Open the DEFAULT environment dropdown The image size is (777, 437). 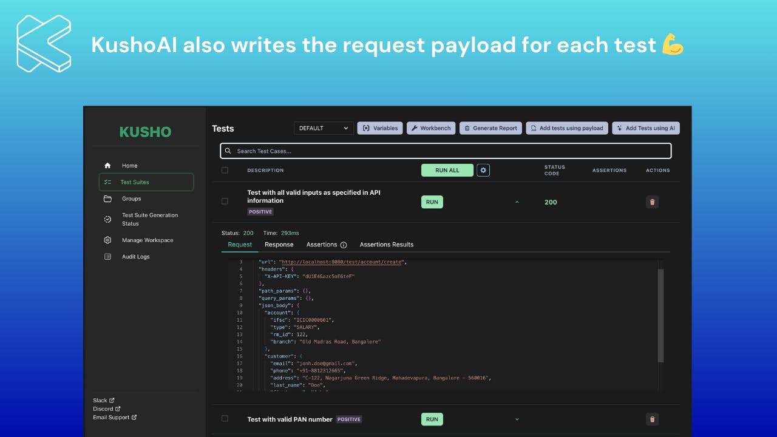tap(323, 128)
